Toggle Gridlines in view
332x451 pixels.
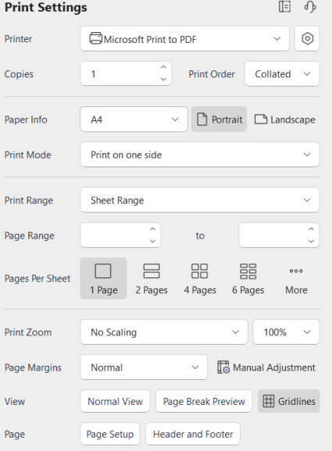coord(288,401)
